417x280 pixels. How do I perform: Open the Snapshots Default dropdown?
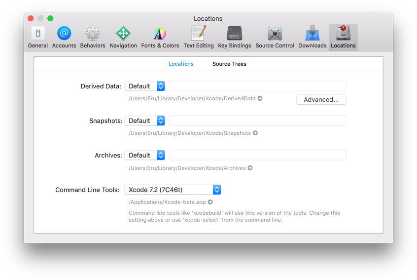pos(145,120)
